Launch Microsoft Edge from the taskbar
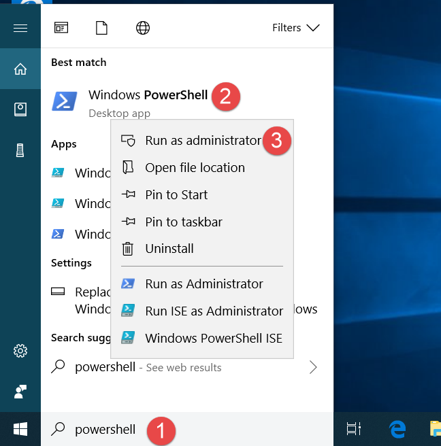 (397, 429)
